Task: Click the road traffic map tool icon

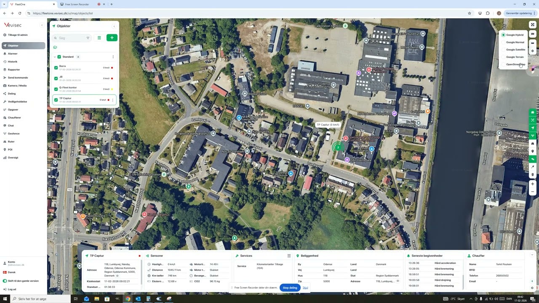Action: [533, 144]
